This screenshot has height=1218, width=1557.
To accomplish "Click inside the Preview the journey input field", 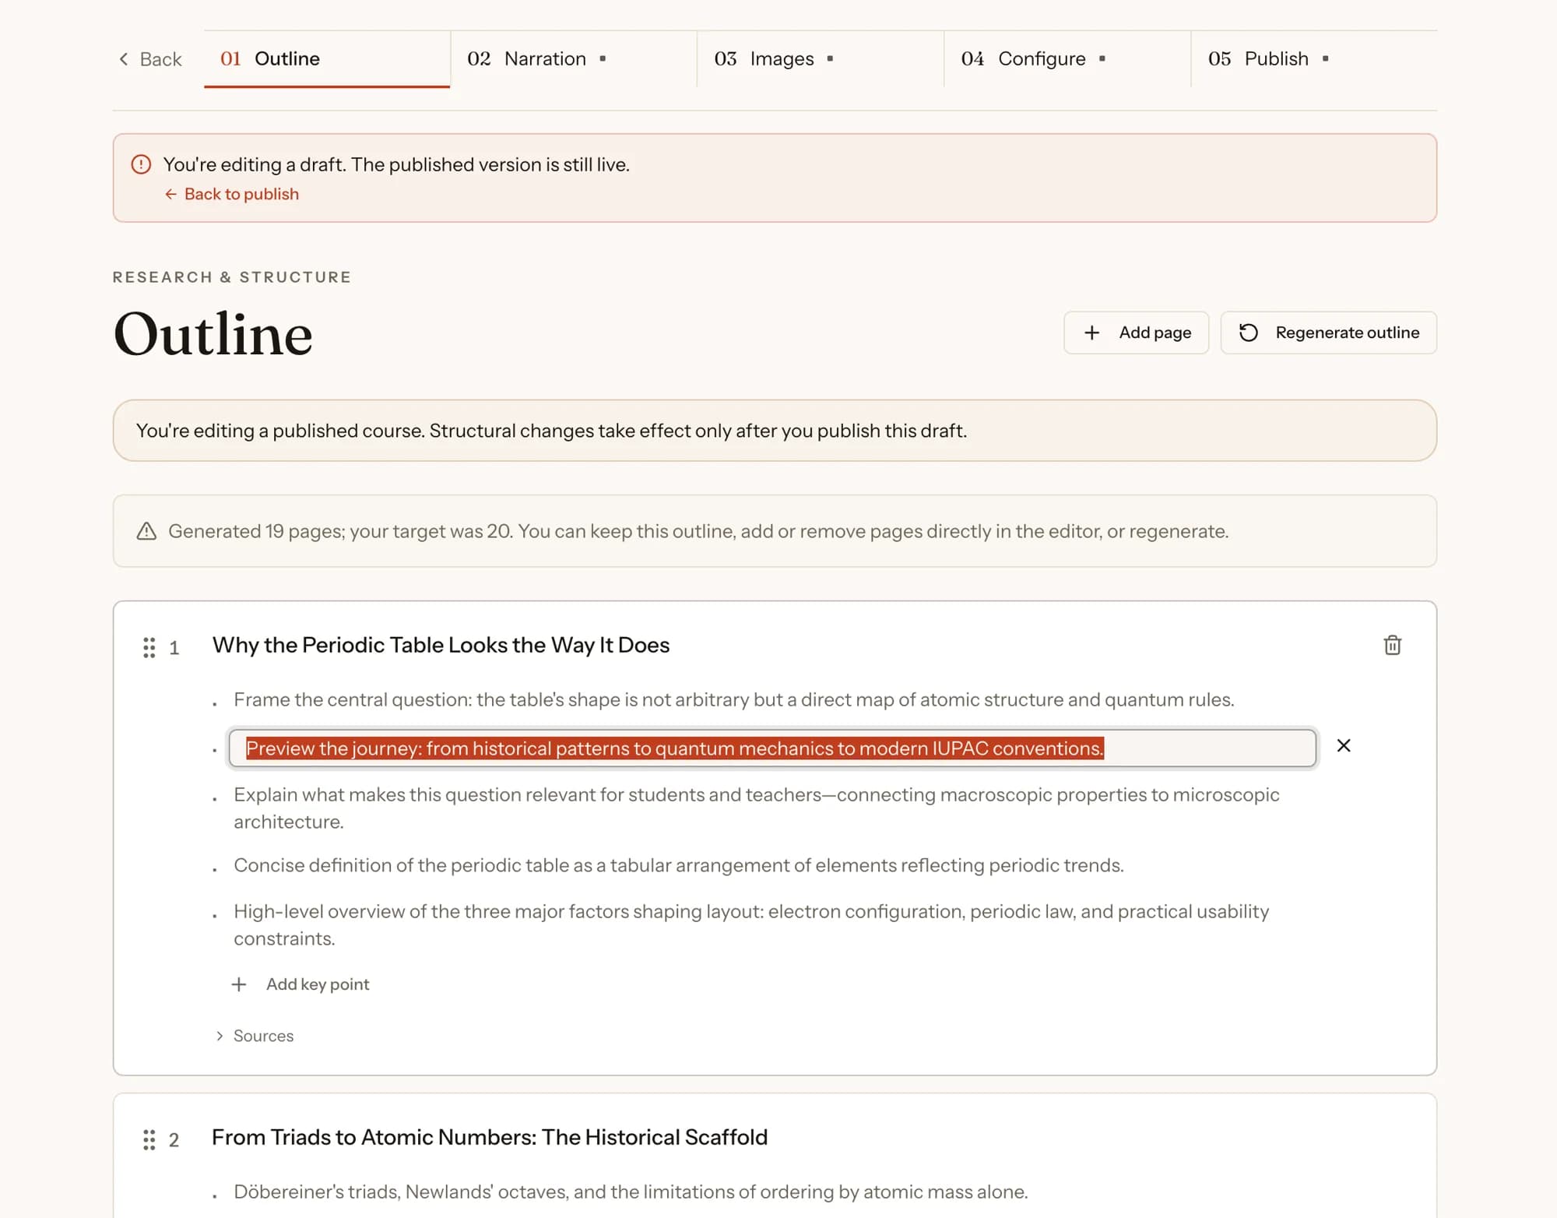I will pos(771,748).
